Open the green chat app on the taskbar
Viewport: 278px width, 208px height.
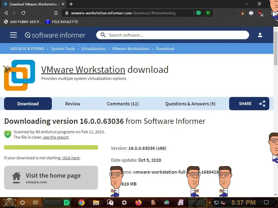(67, 203)
